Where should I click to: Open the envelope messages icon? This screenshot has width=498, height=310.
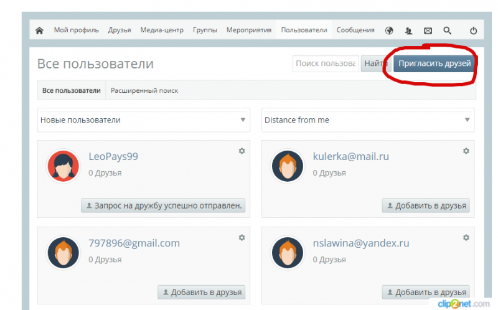[x=428, y=31]
